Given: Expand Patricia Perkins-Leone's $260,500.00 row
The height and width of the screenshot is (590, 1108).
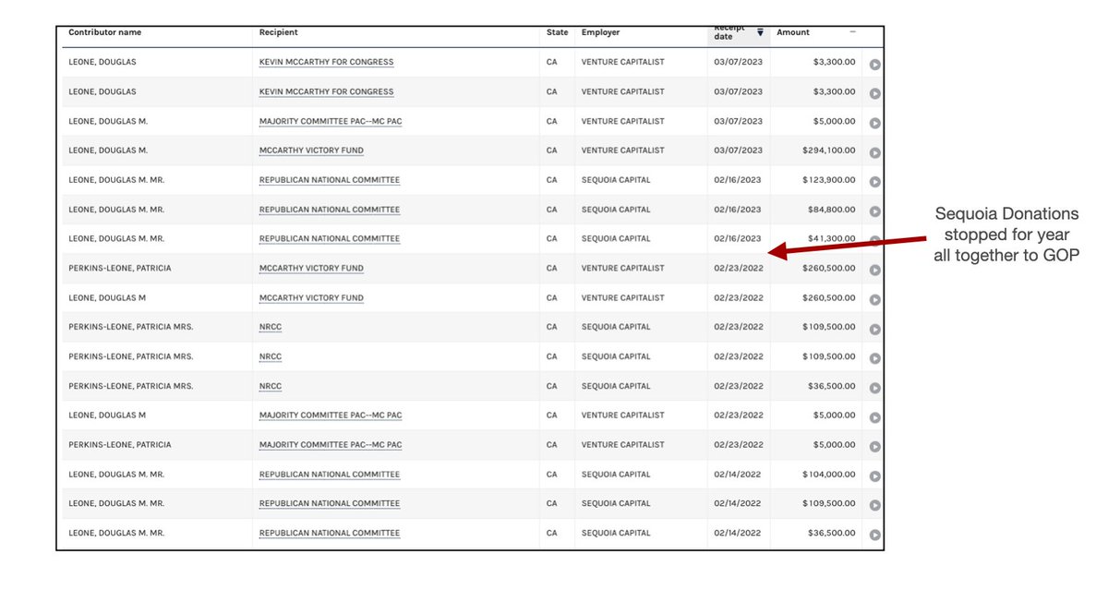Looking at the screenshot, I should click(x=874, y=270).
